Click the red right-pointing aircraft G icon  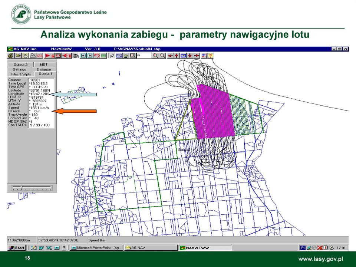point(49,56)
